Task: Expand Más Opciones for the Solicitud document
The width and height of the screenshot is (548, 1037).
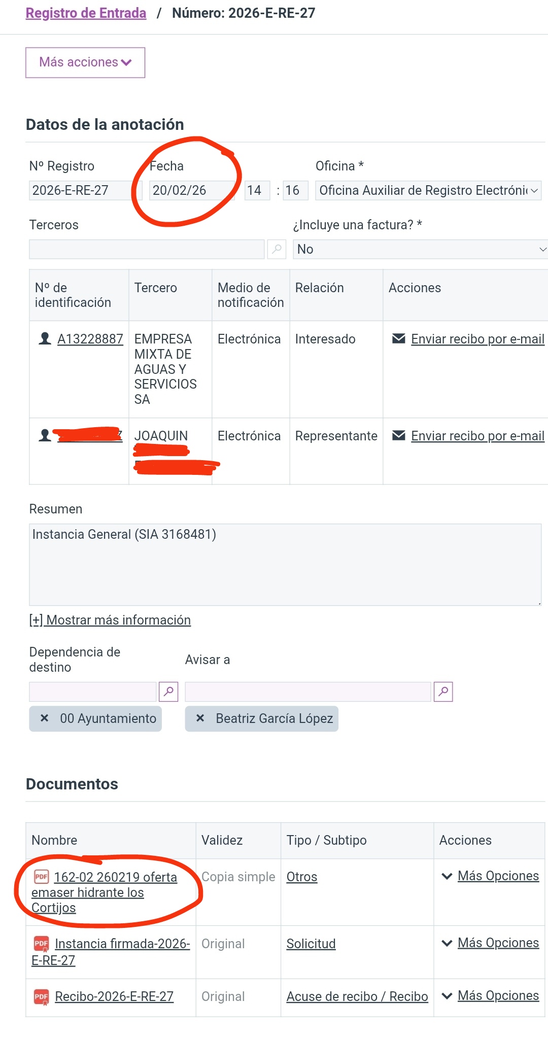Action: coord(491,943)
